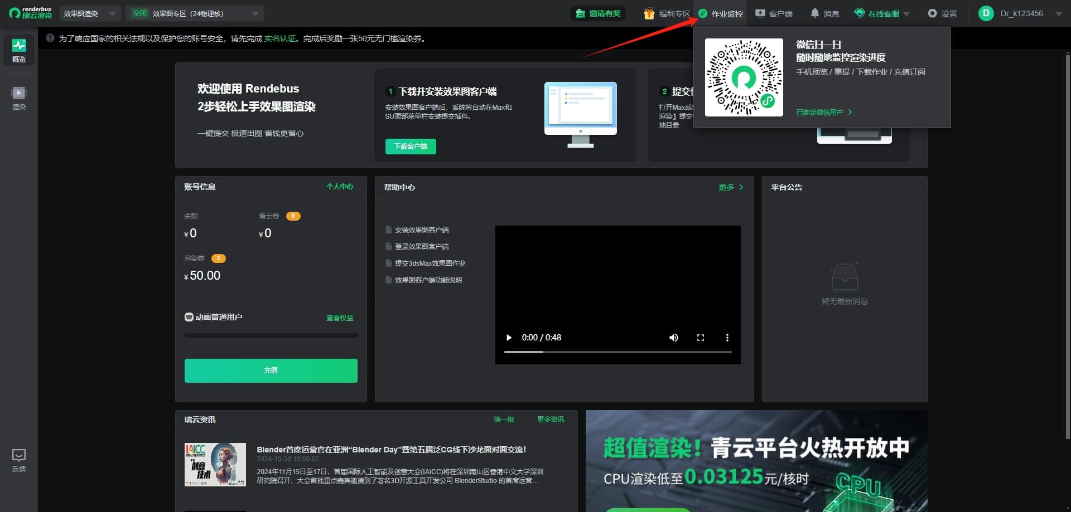
Task: Open the video more options menu
Action: pos(727,338)
